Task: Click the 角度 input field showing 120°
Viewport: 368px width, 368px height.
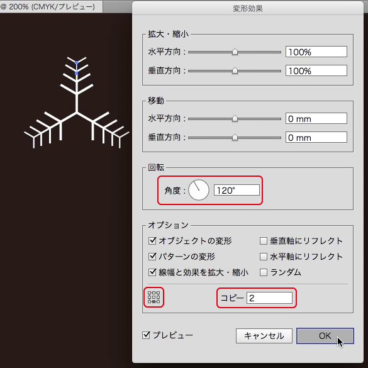Action: (237, 190)
